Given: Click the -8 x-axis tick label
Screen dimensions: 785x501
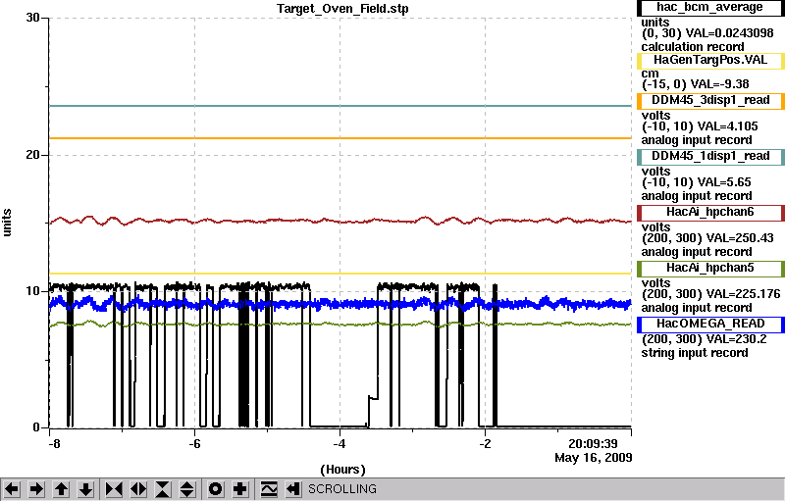Looking at the screenshot, I should click(x=54, y=444).
